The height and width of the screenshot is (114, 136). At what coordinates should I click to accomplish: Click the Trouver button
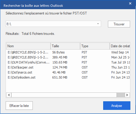pyautogui.click(x=119, y=24)
